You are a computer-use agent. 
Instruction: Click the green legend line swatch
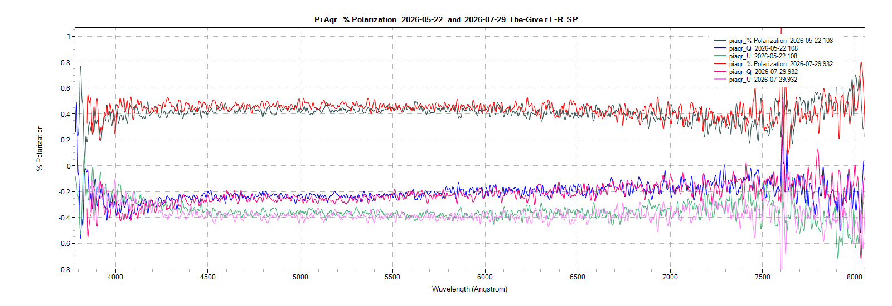click(x=720, y=56)
